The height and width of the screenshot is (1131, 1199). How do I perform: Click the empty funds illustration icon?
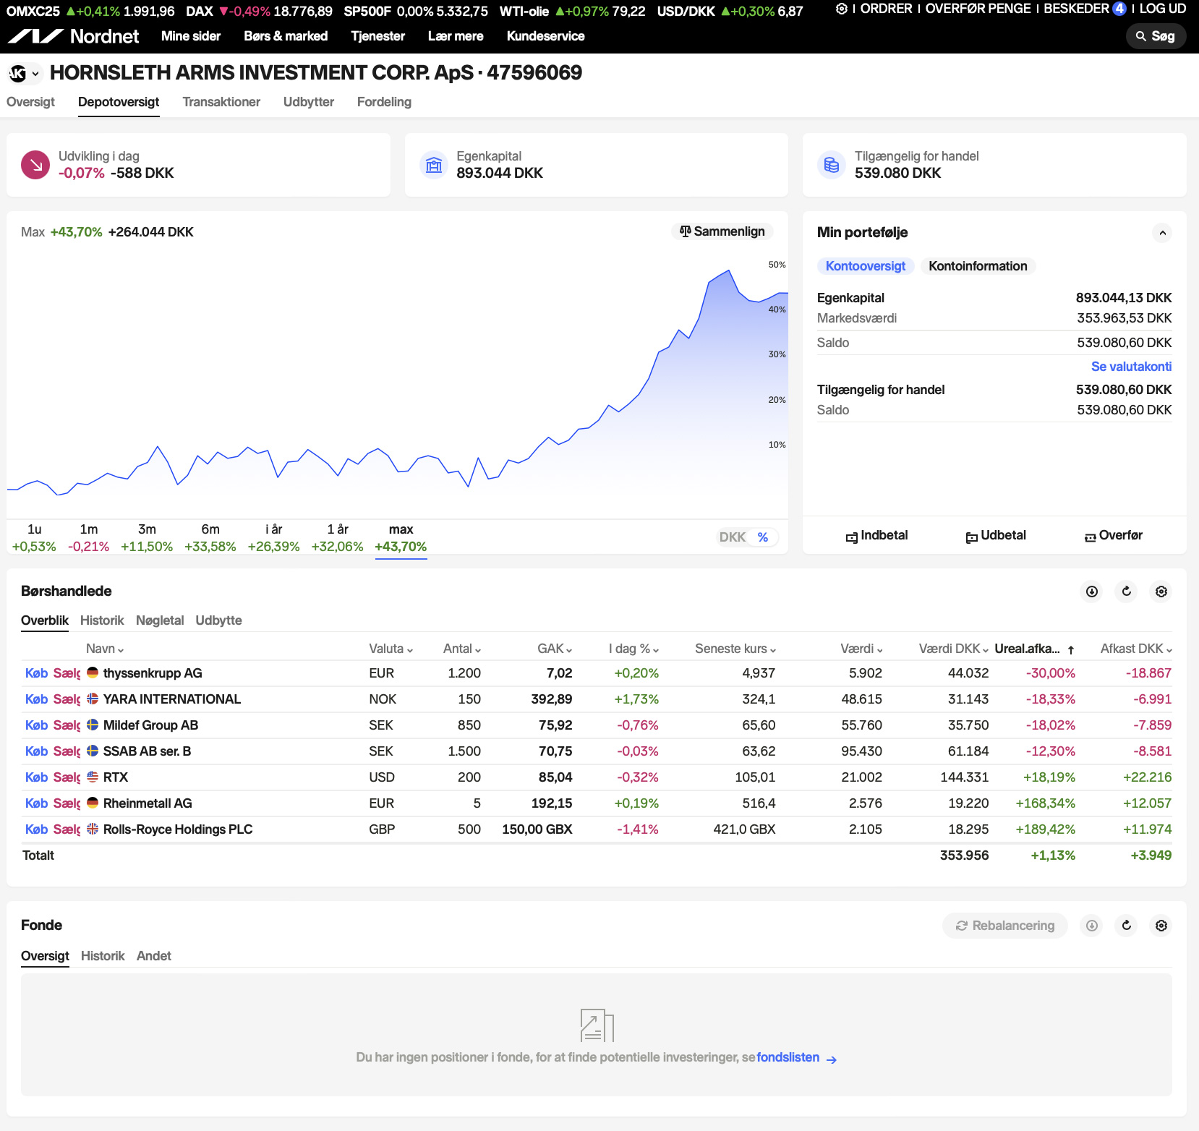coord(597,1025)
